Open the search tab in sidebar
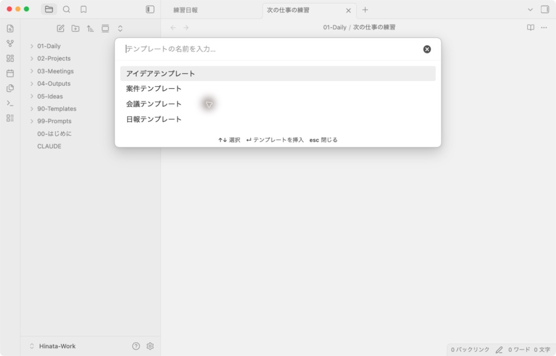Viewport: 556px width, 356px height. [66, 10]
